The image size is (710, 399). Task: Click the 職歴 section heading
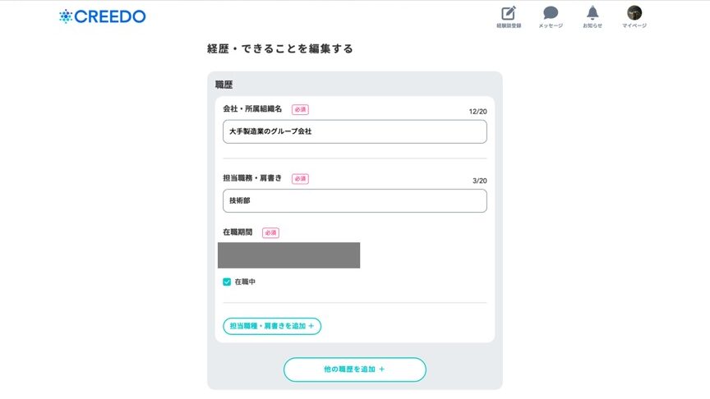click(224, 85)
